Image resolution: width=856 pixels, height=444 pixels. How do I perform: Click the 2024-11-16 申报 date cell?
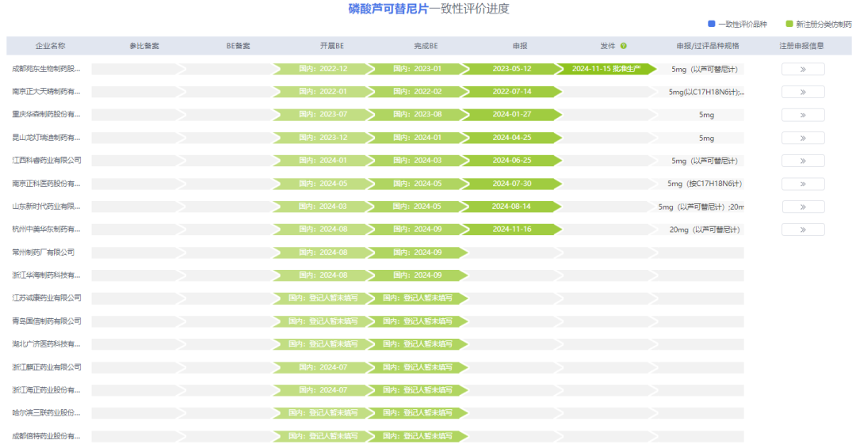(511, 229)
